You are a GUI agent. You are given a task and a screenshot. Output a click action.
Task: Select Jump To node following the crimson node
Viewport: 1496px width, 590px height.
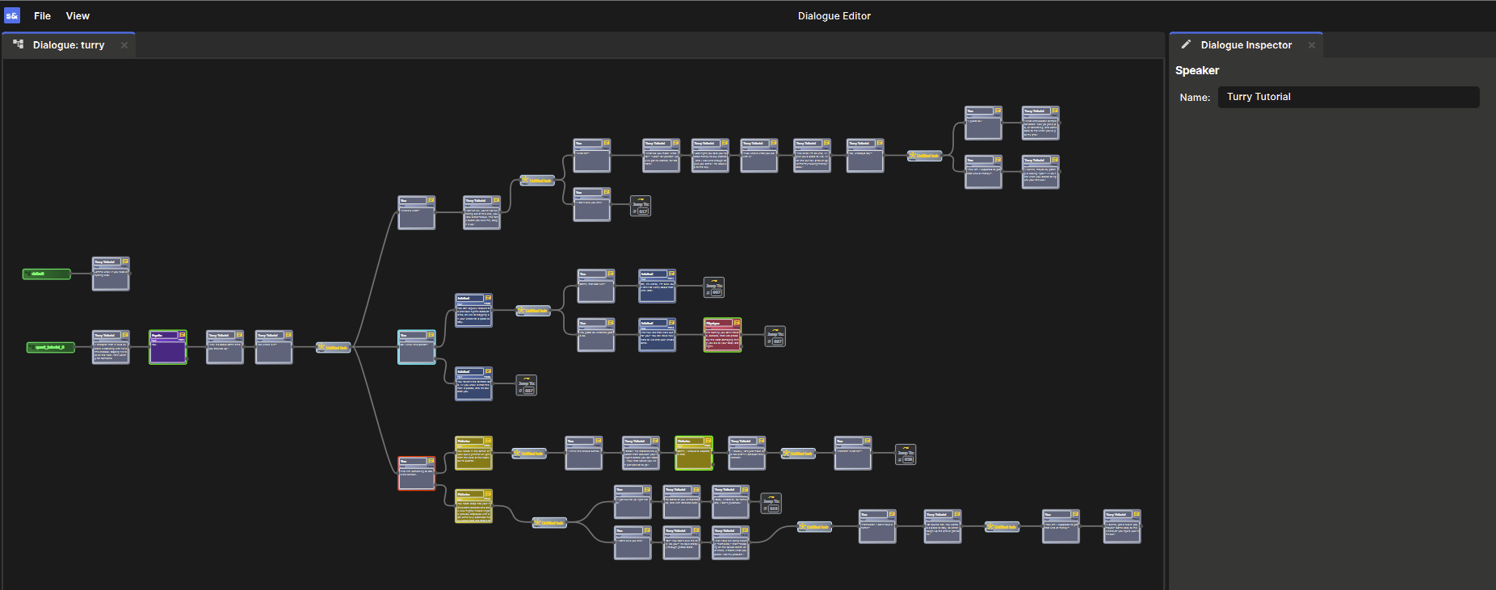(x=775, y=337)
